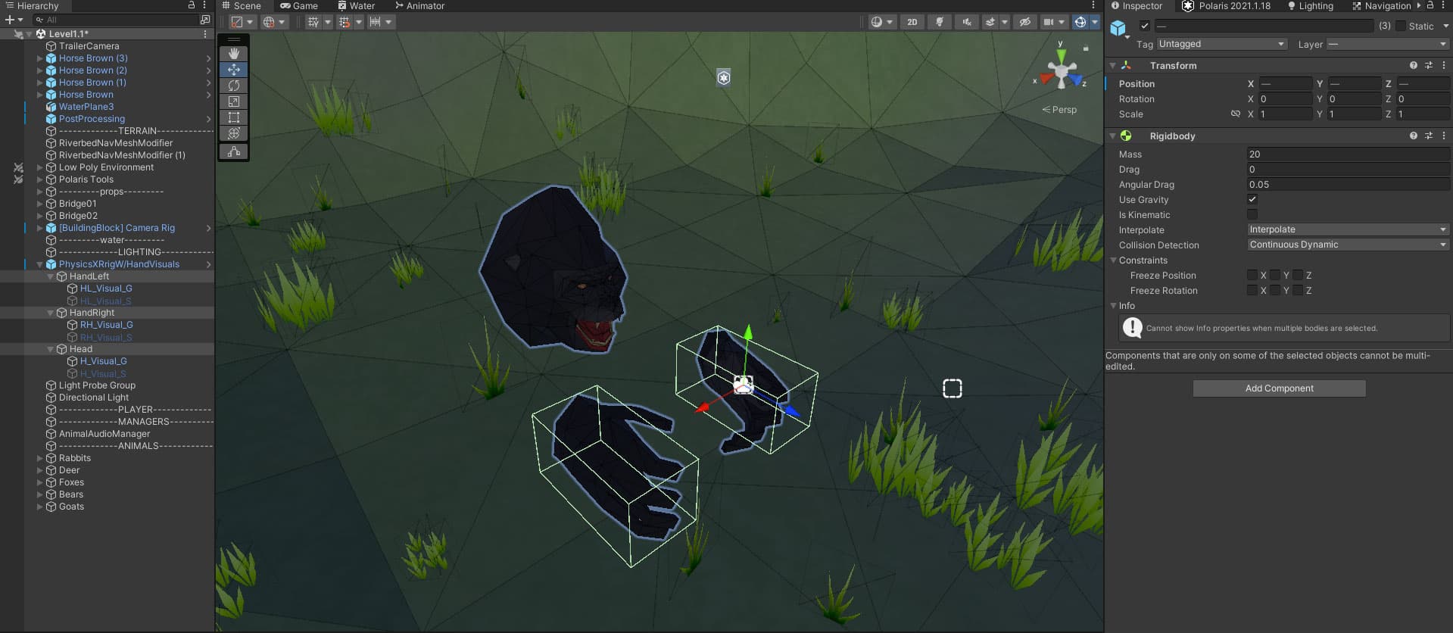Select the Rotate tool in scene toolbar

pyautogui.click(x=234, y=86)
